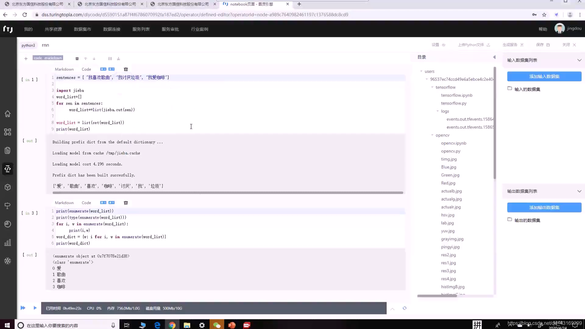Move cell up with up-arrow icon
Viewport: 585px width, 329px height.
[x=86, y=58]
